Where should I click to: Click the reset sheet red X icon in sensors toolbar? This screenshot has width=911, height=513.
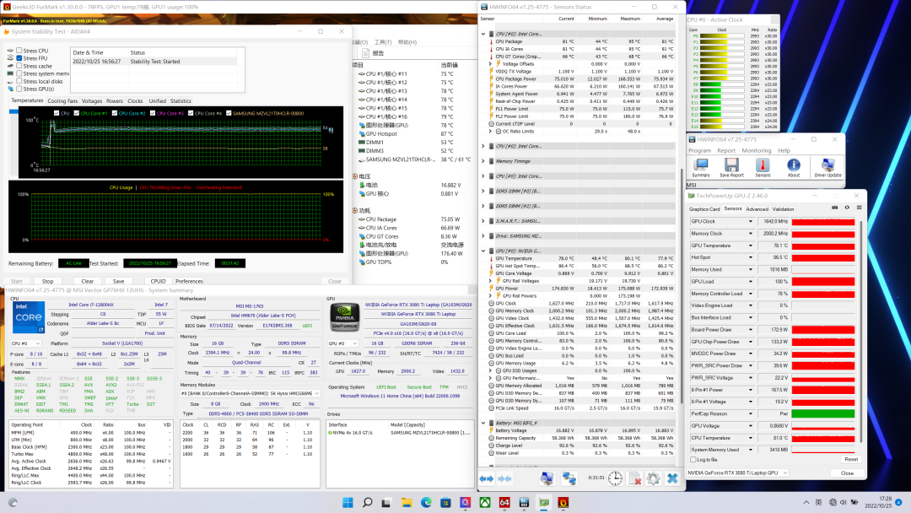coord(634,478)
